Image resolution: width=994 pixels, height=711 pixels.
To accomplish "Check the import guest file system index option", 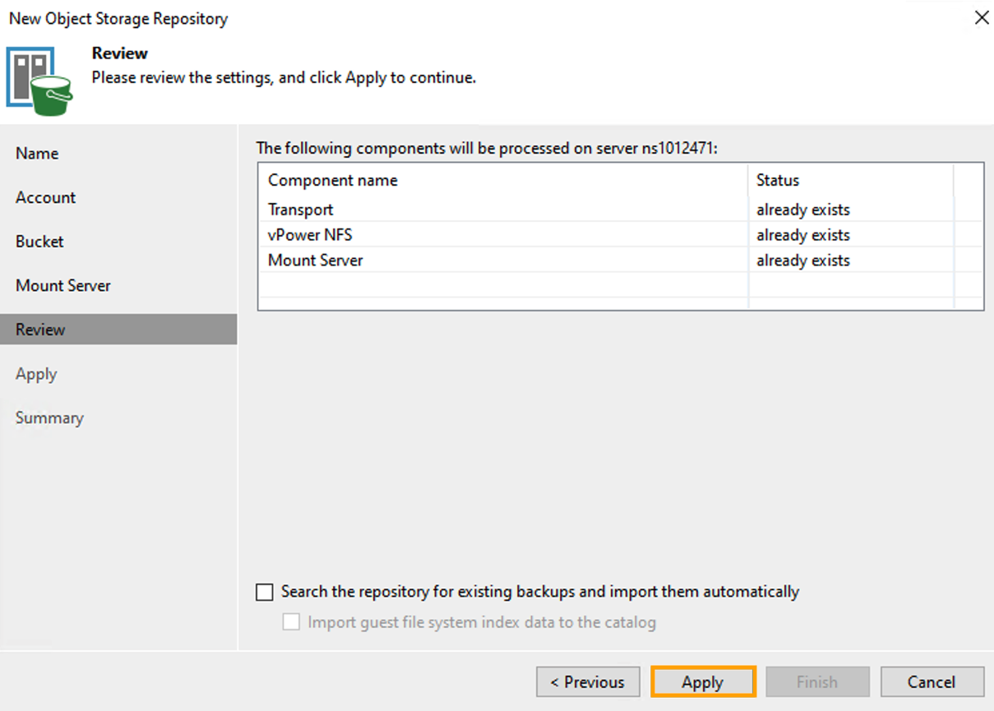I will (291, 622).
